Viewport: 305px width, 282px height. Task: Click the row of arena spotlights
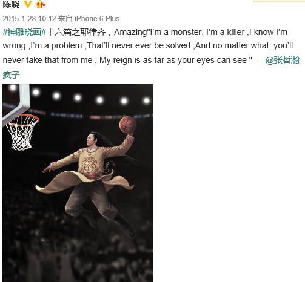80,95
